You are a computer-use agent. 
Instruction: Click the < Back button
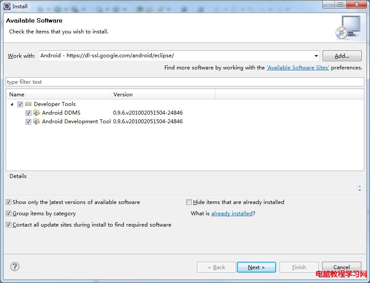click(217, 267)
